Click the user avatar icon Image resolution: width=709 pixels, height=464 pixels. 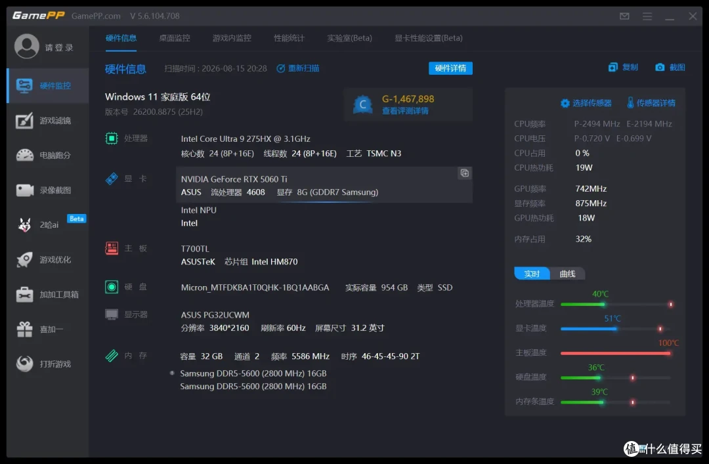(x=27, y=46)
